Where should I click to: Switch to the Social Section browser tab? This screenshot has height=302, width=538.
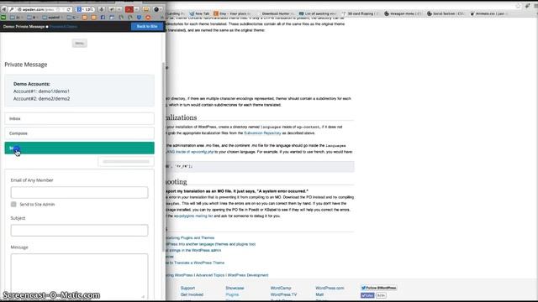tap(446, 13)
